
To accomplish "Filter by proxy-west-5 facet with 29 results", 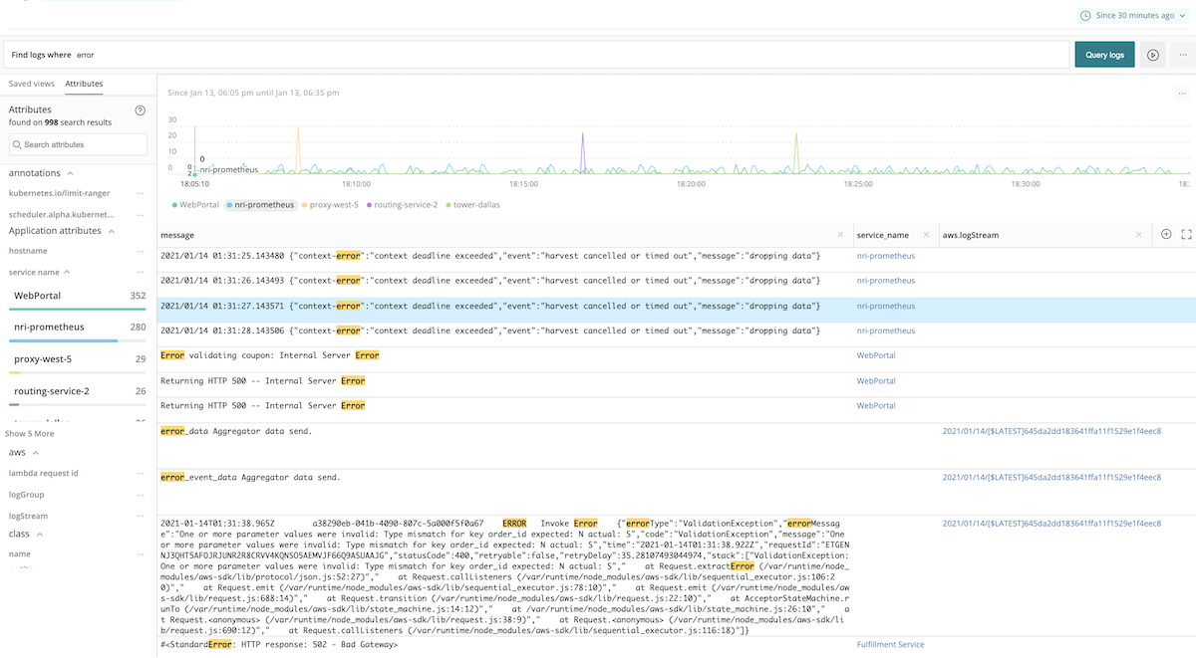I will point(78,361).
